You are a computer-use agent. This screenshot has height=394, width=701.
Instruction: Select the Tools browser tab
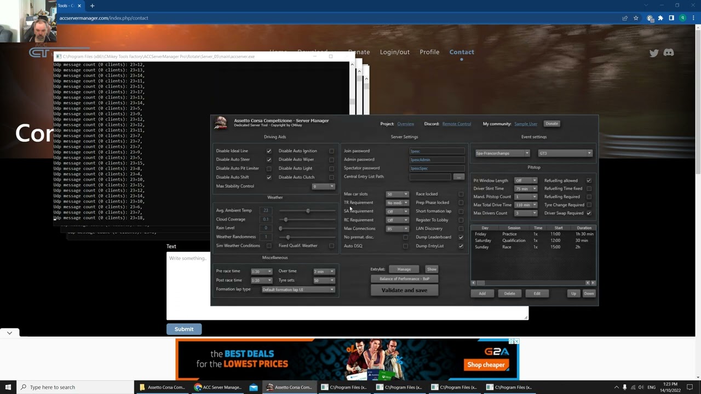click(x=68, y=5)
